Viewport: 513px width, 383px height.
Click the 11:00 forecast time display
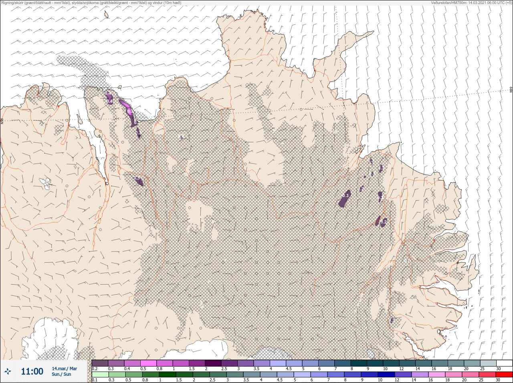point(32,371)
